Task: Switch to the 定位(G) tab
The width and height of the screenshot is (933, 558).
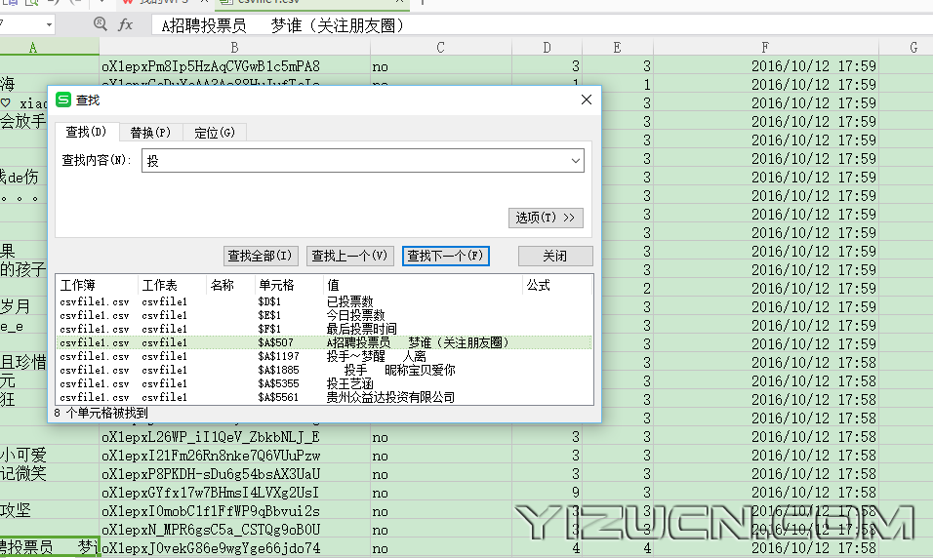Action: tap(214, 133)
